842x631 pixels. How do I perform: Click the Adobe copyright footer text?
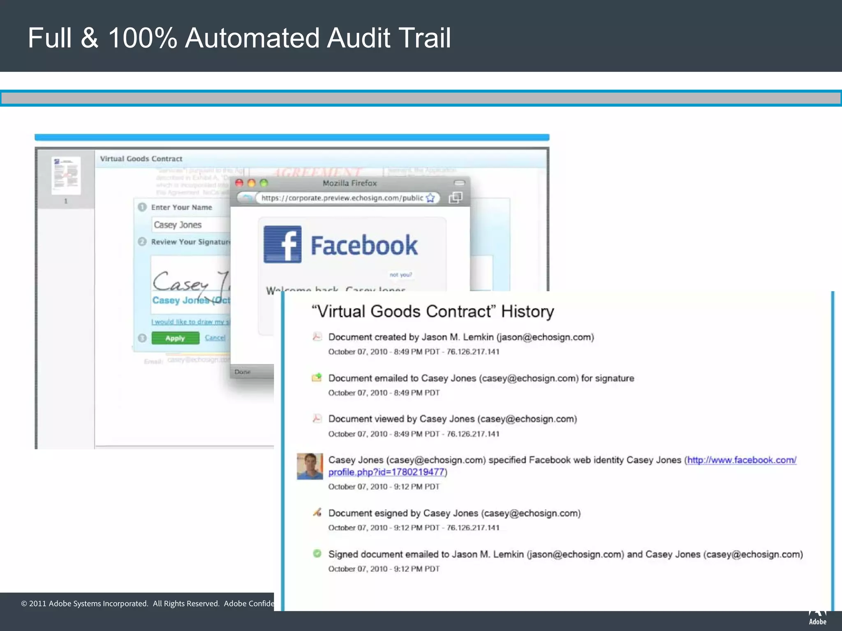click(x=148, y=603)
